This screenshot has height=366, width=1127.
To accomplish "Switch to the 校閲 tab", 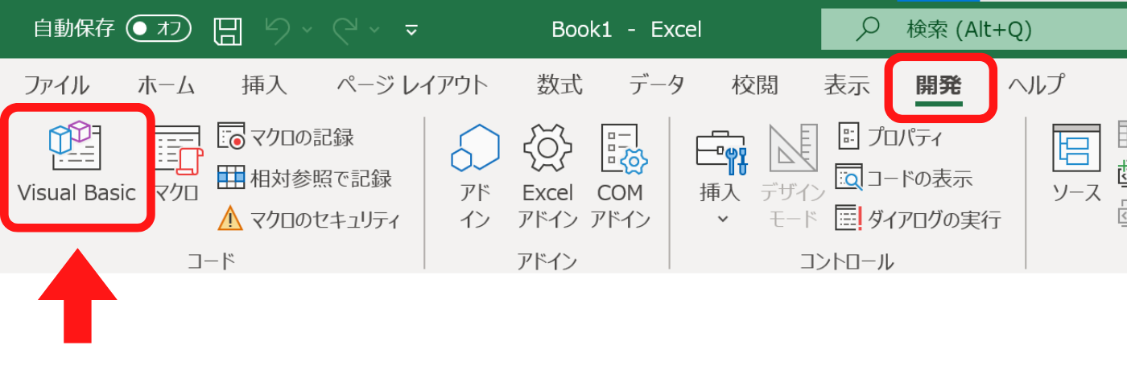I will 755,84.
